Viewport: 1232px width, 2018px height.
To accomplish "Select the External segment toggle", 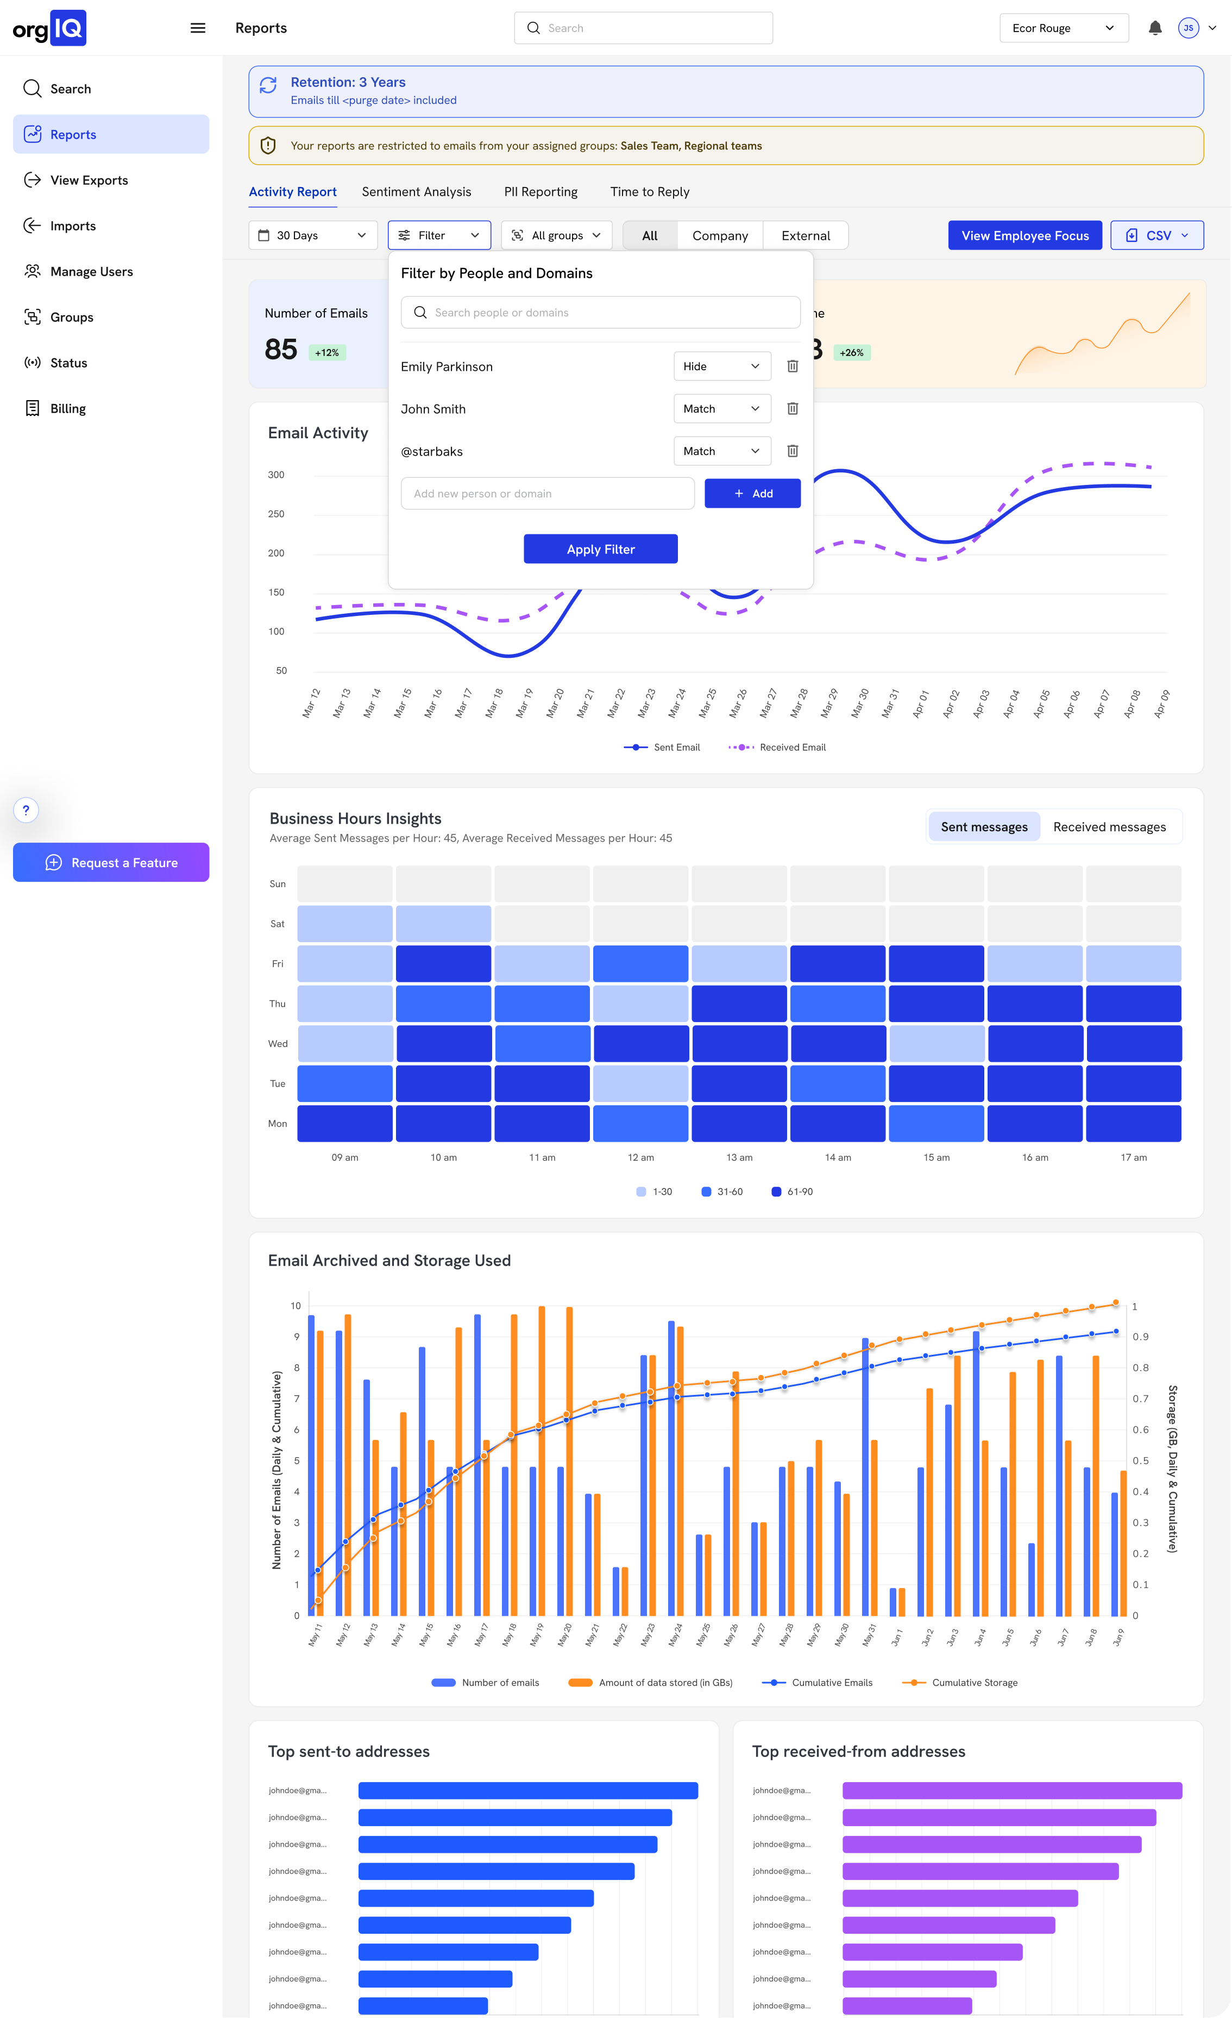I will 804,236.
